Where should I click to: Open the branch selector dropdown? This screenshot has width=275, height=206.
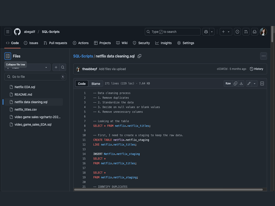(28, 67)
